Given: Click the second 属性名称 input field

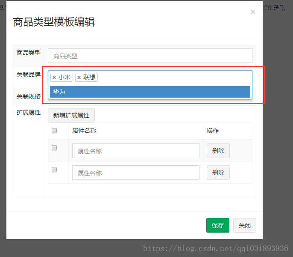Looking at the screenshot, I should pyautogui.click(x=136, y=173).
